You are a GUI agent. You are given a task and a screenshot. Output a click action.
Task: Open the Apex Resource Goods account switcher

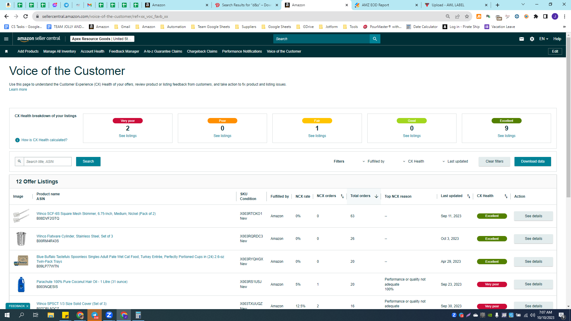(x=102, y=39)
